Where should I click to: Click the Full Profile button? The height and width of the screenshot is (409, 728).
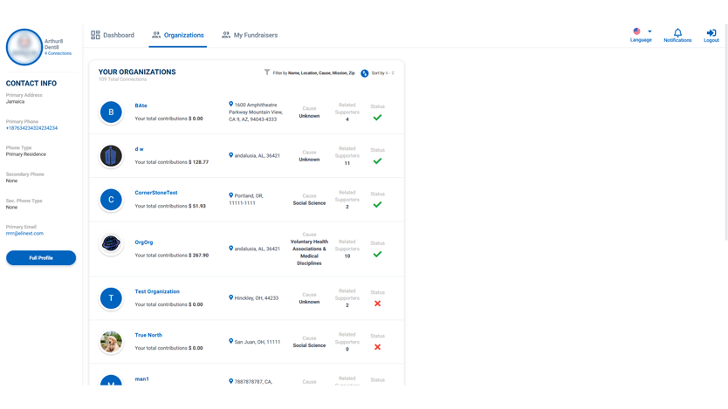pos(41,258)
